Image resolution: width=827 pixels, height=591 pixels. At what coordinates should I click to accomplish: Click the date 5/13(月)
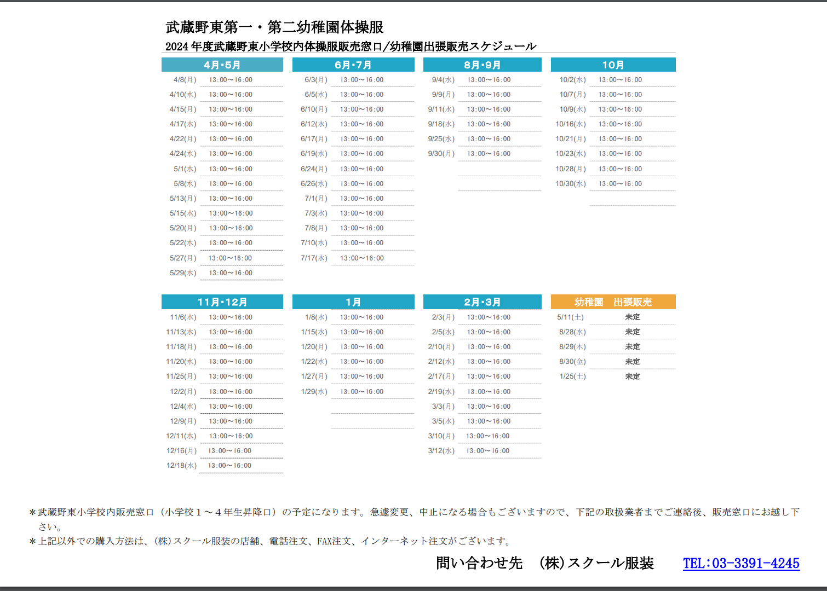pos(183,199)
